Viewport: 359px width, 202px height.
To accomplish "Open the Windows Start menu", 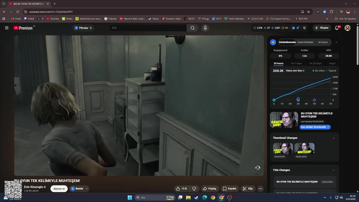I will coord(130,198).
